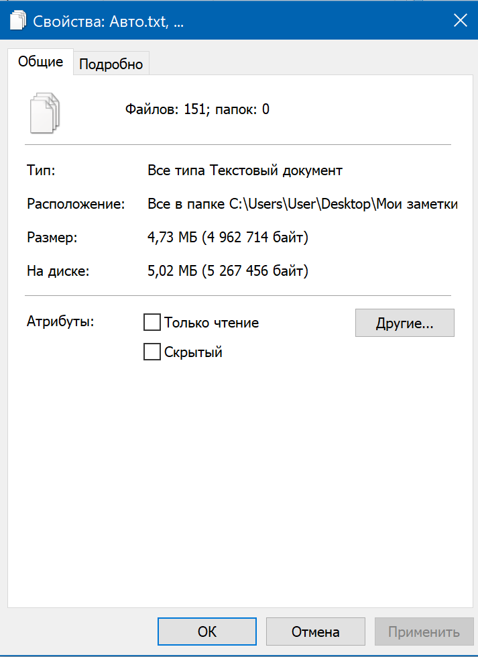Click the 'На диске:' label
The width and height of the screenshot is (478, 657).
point(58,271)
